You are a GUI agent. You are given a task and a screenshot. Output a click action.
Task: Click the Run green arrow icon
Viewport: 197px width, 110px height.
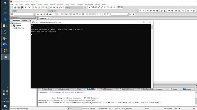coord(54,7)
